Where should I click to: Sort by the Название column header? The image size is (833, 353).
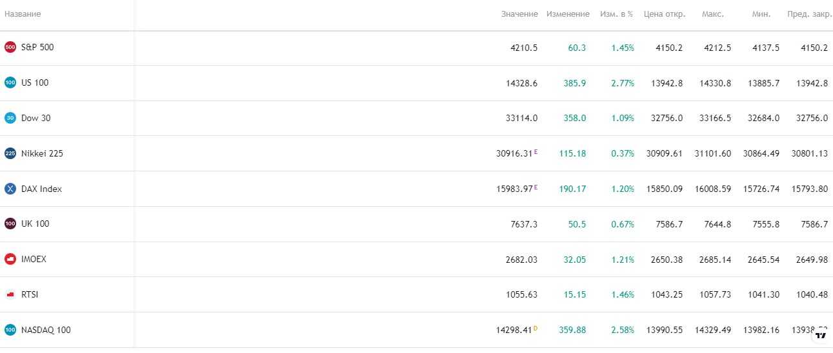[x=23, y=14]
